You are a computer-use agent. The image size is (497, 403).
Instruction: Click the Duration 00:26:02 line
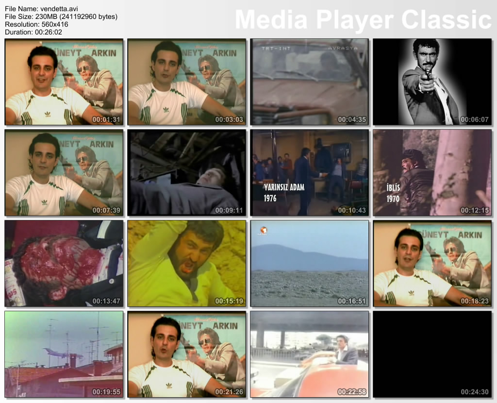(33, 32)
